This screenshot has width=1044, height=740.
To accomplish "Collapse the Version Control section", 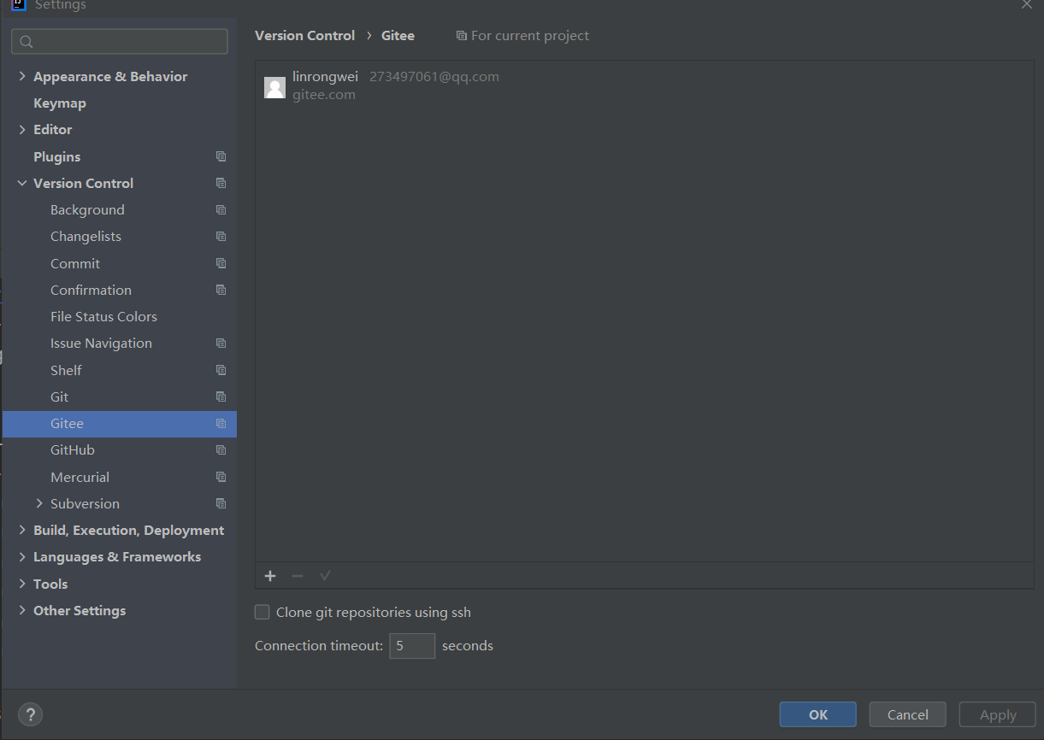I will tap(22, 183).
